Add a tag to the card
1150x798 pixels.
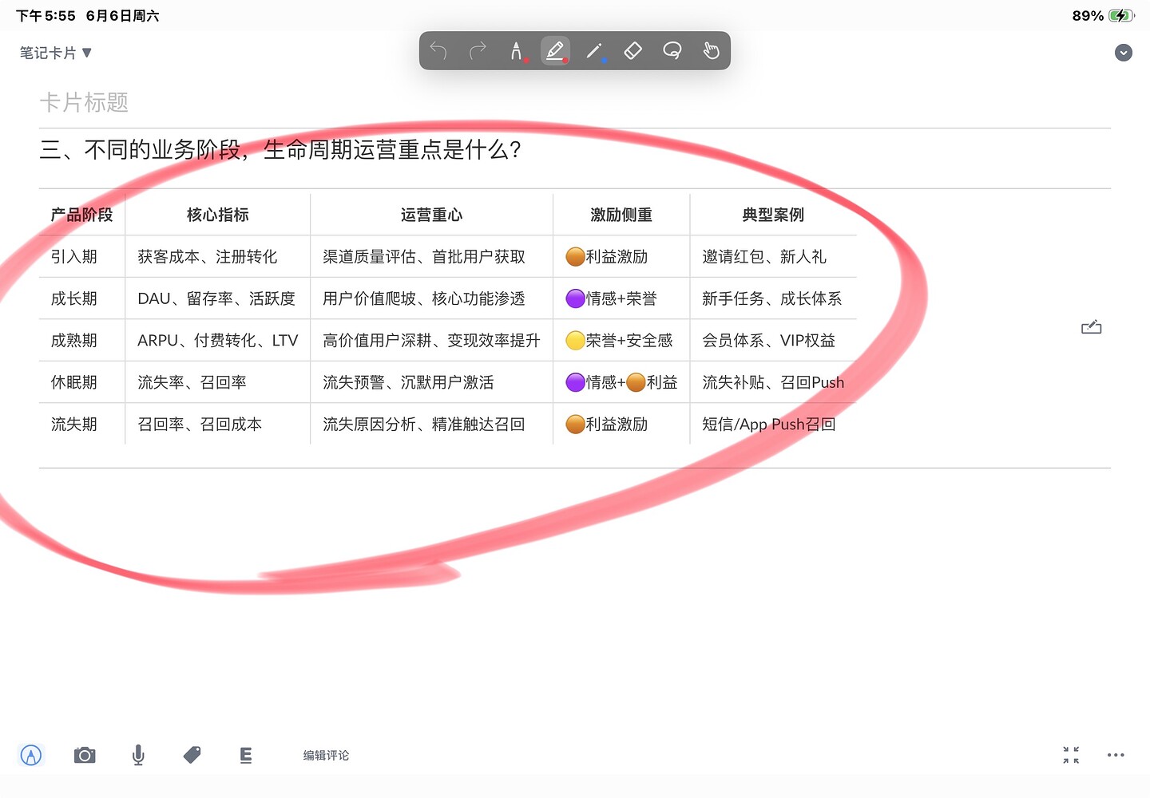[x=192, y=755]
